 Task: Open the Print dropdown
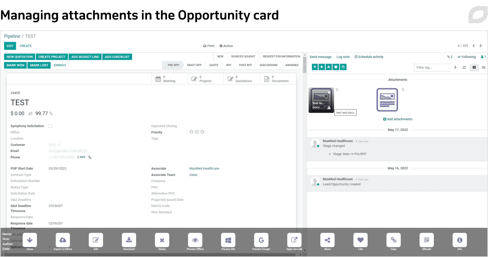(x=209, y=46)
